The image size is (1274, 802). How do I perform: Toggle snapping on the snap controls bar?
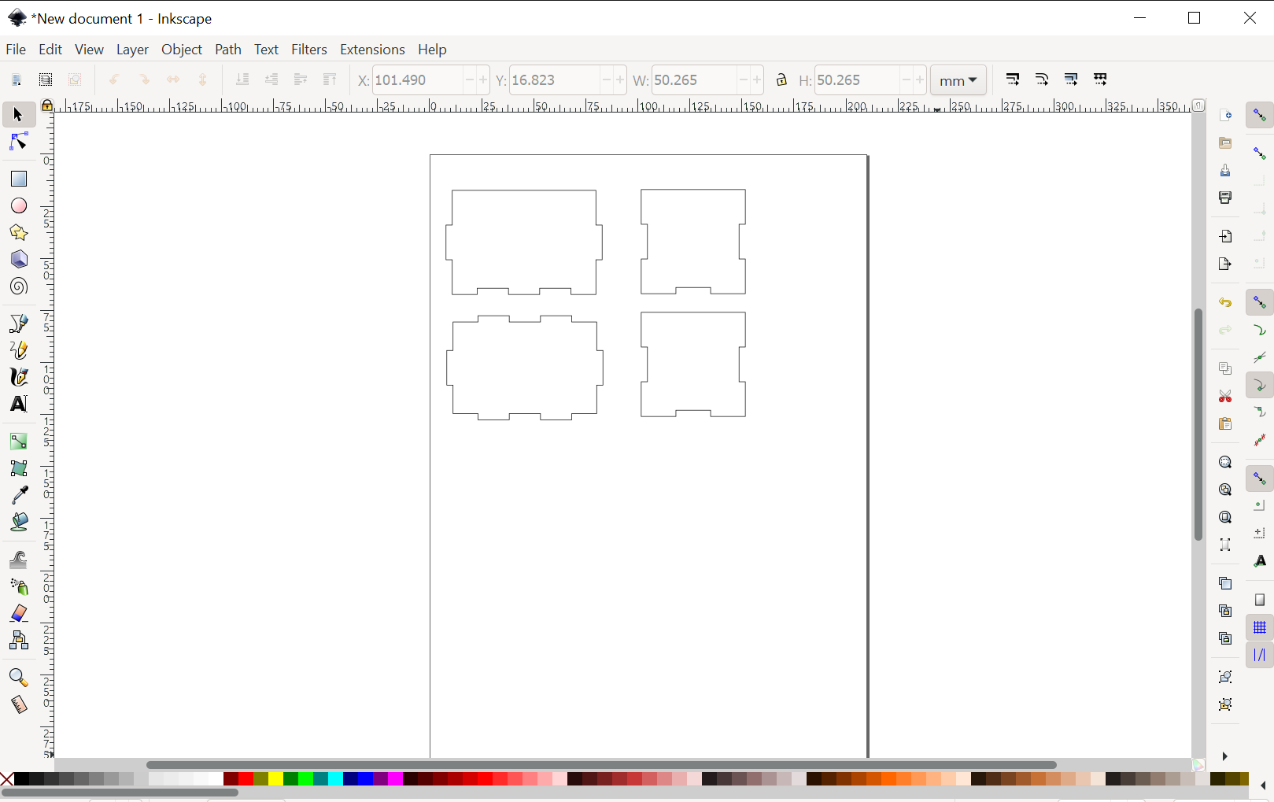[x=1259, y=115]
